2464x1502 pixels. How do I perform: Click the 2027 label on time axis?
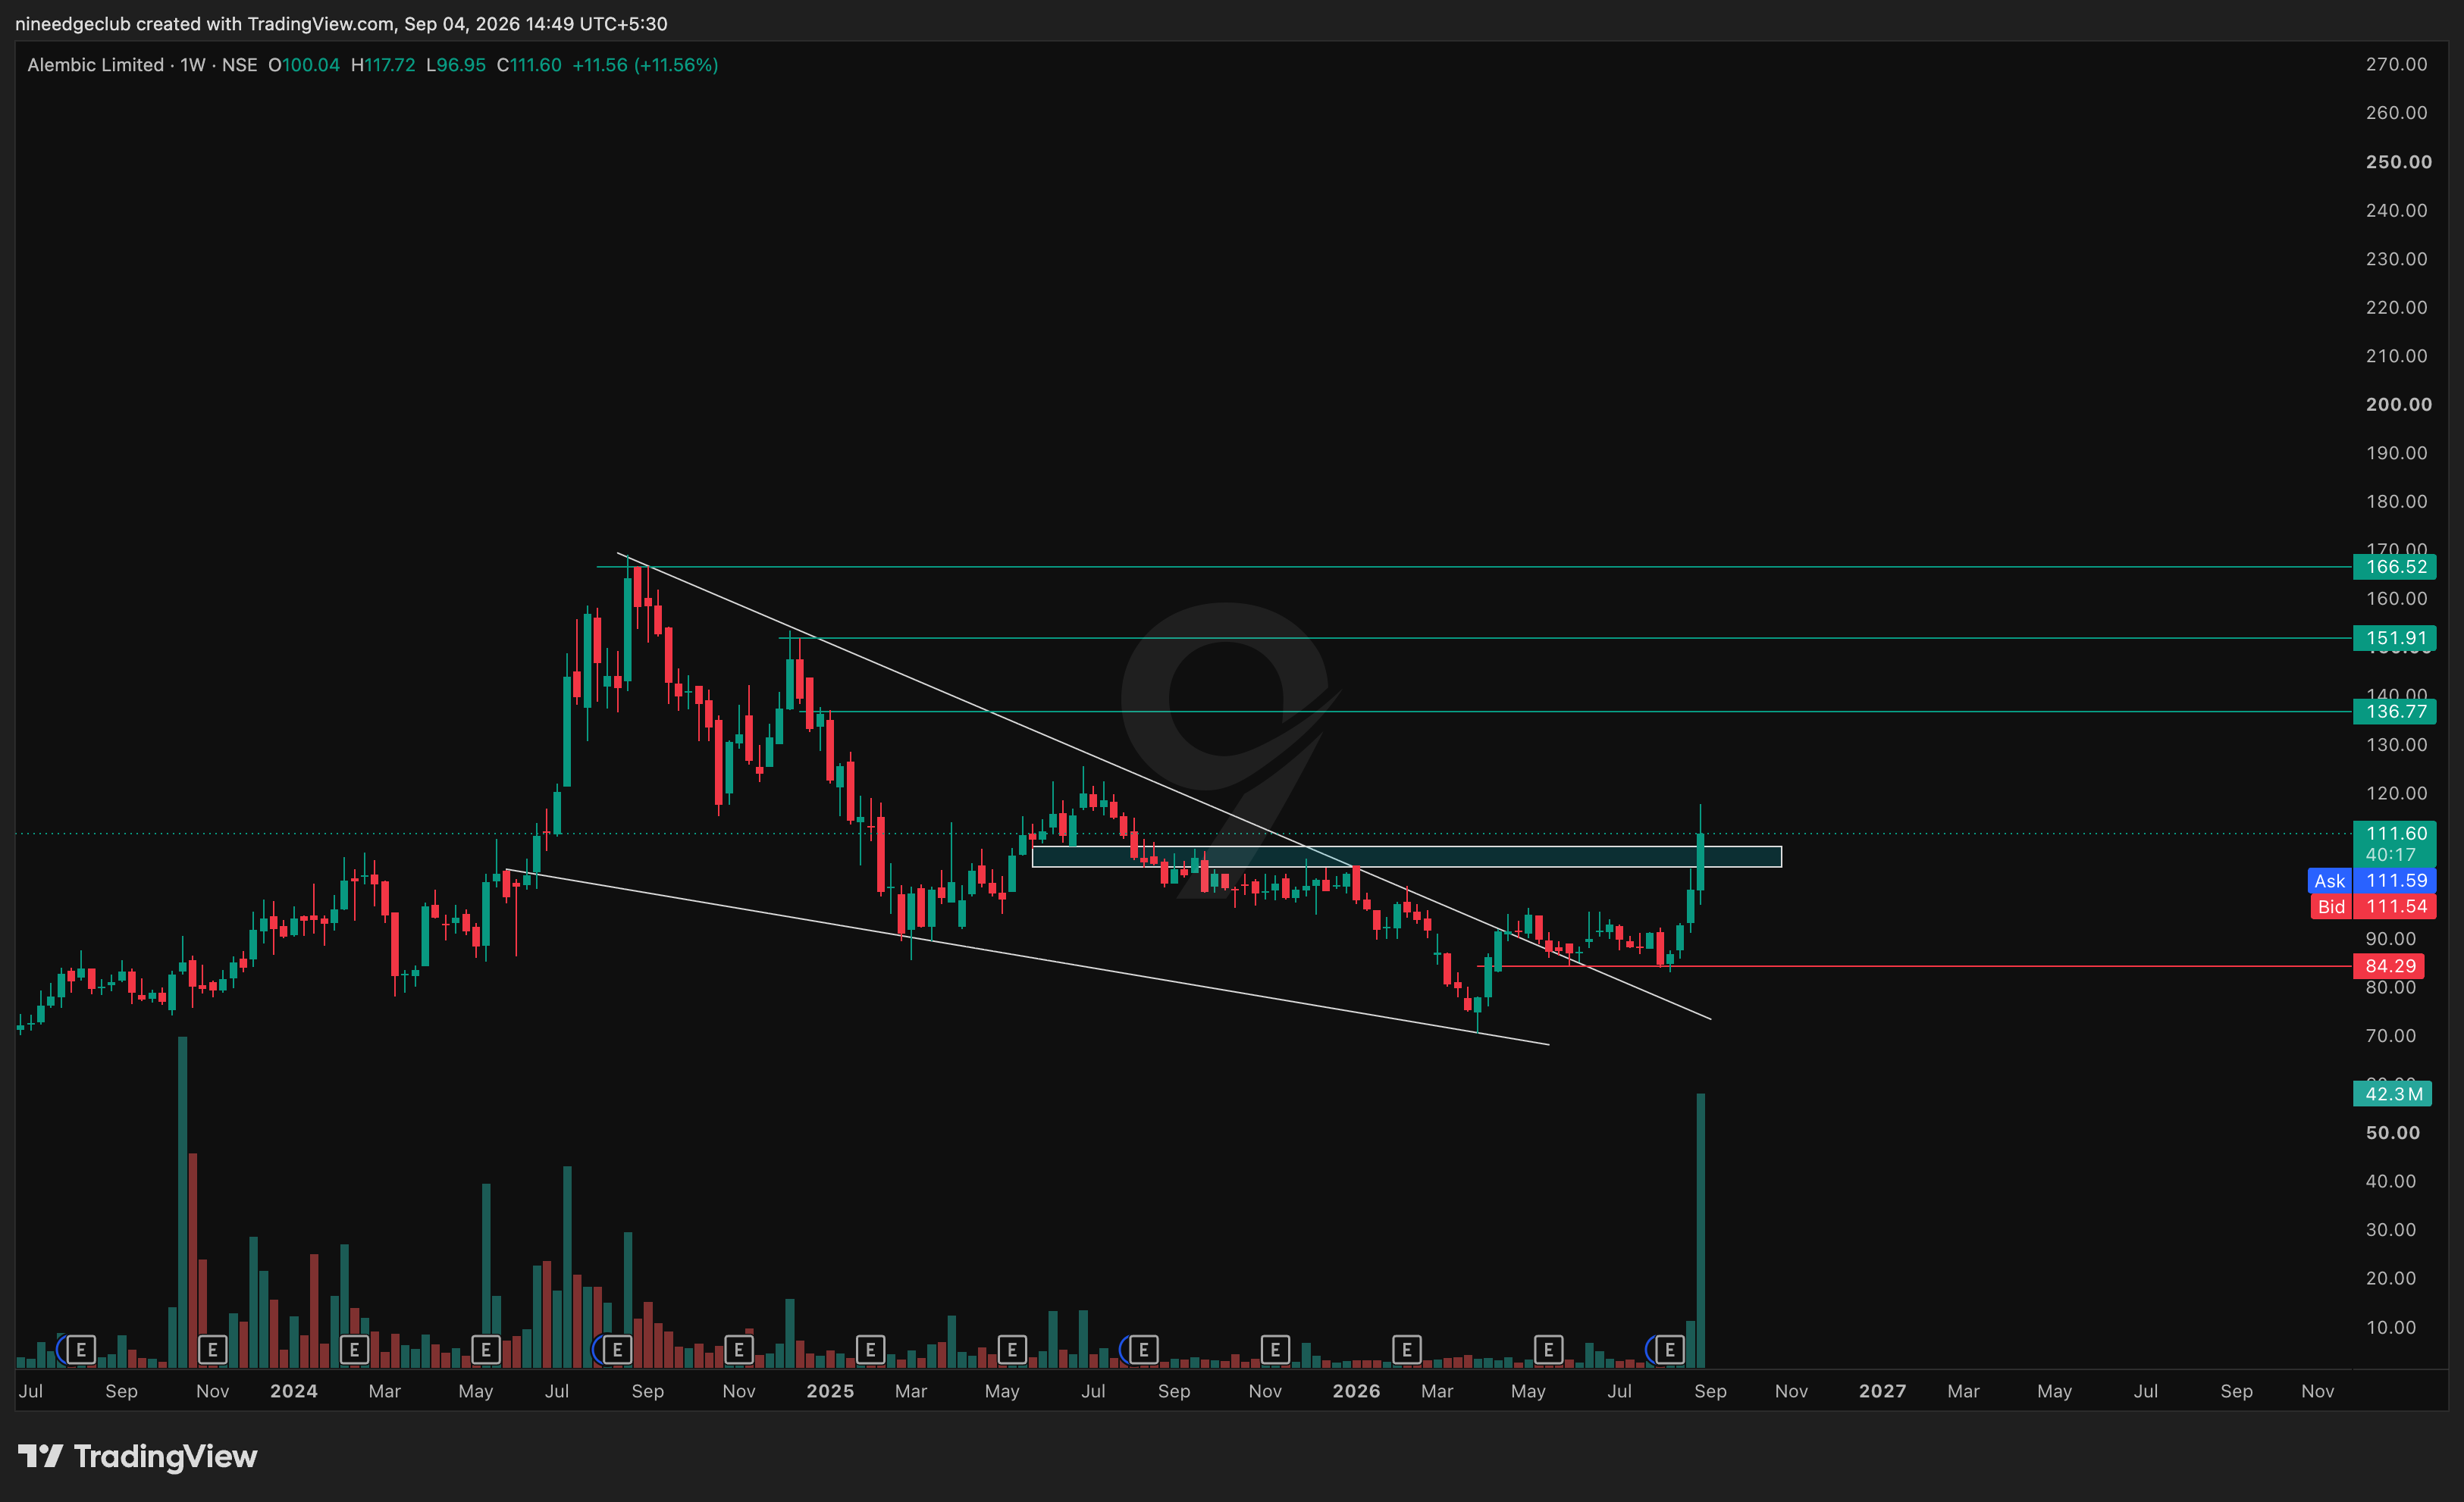click(1882, 1391)
